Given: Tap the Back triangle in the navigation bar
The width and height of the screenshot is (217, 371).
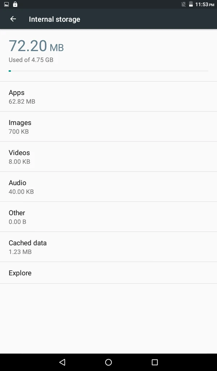Looking at the screenshot, I should [x=62, y=362].
